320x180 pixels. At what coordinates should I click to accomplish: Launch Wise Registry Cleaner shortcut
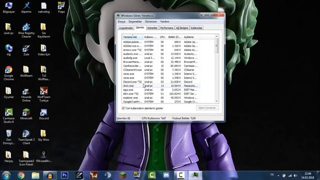point(26,30)
